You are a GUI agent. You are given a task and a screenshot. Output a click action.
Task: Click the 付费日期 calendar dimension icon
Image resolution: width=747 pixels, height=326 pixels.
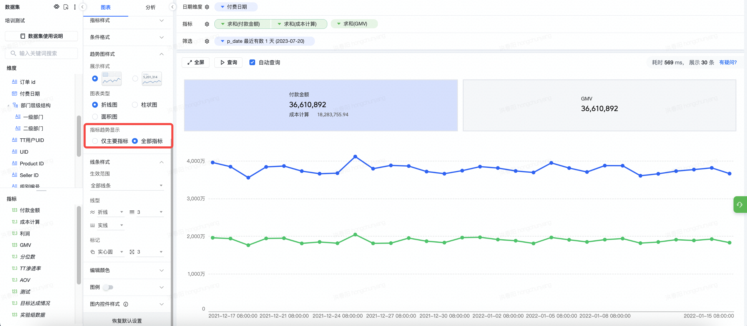pyautogui.click(x=15, y=94)
